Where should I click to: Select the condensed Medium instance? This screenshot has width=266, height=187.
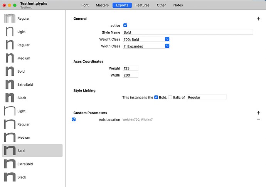point(32,58)
